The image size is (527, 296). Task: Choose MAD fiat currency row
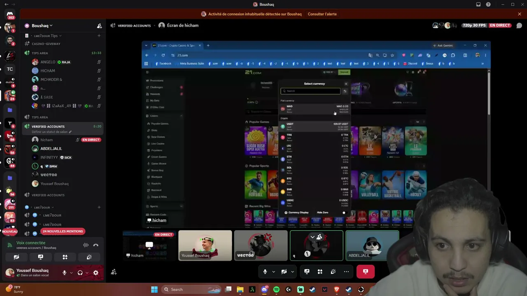tap(315, 109)
